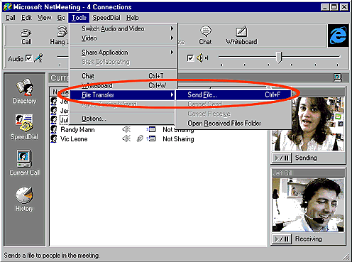Select Send File in the submenu
352x262 pixels.
[x=233, y=95]
